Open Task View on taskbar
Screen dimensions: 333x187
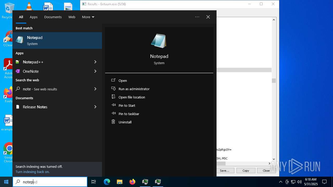pyautogui.click(x=94, y=182)
